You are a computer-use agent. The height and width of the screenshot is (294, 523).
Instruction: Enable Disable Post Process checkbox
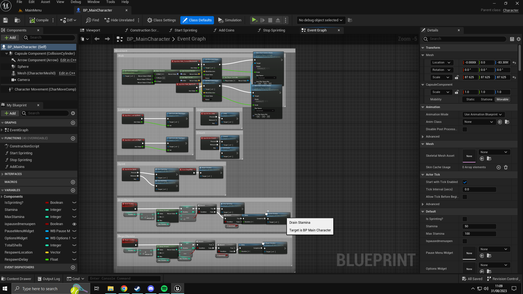pyautogui.click(x=465, y=129)
